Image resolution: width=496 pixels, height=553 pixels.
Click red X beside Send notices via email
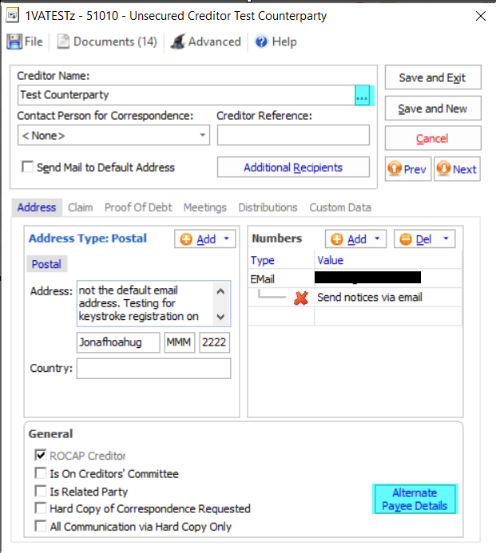tap(301, 298)
